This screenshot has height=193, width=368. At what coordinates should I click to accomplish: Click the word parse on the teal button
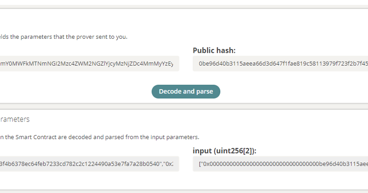pos(205,91)
